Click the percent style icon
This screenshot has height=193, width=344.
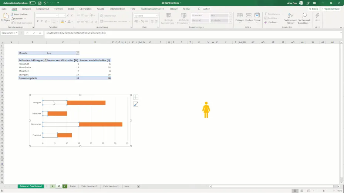pos(142,21)
